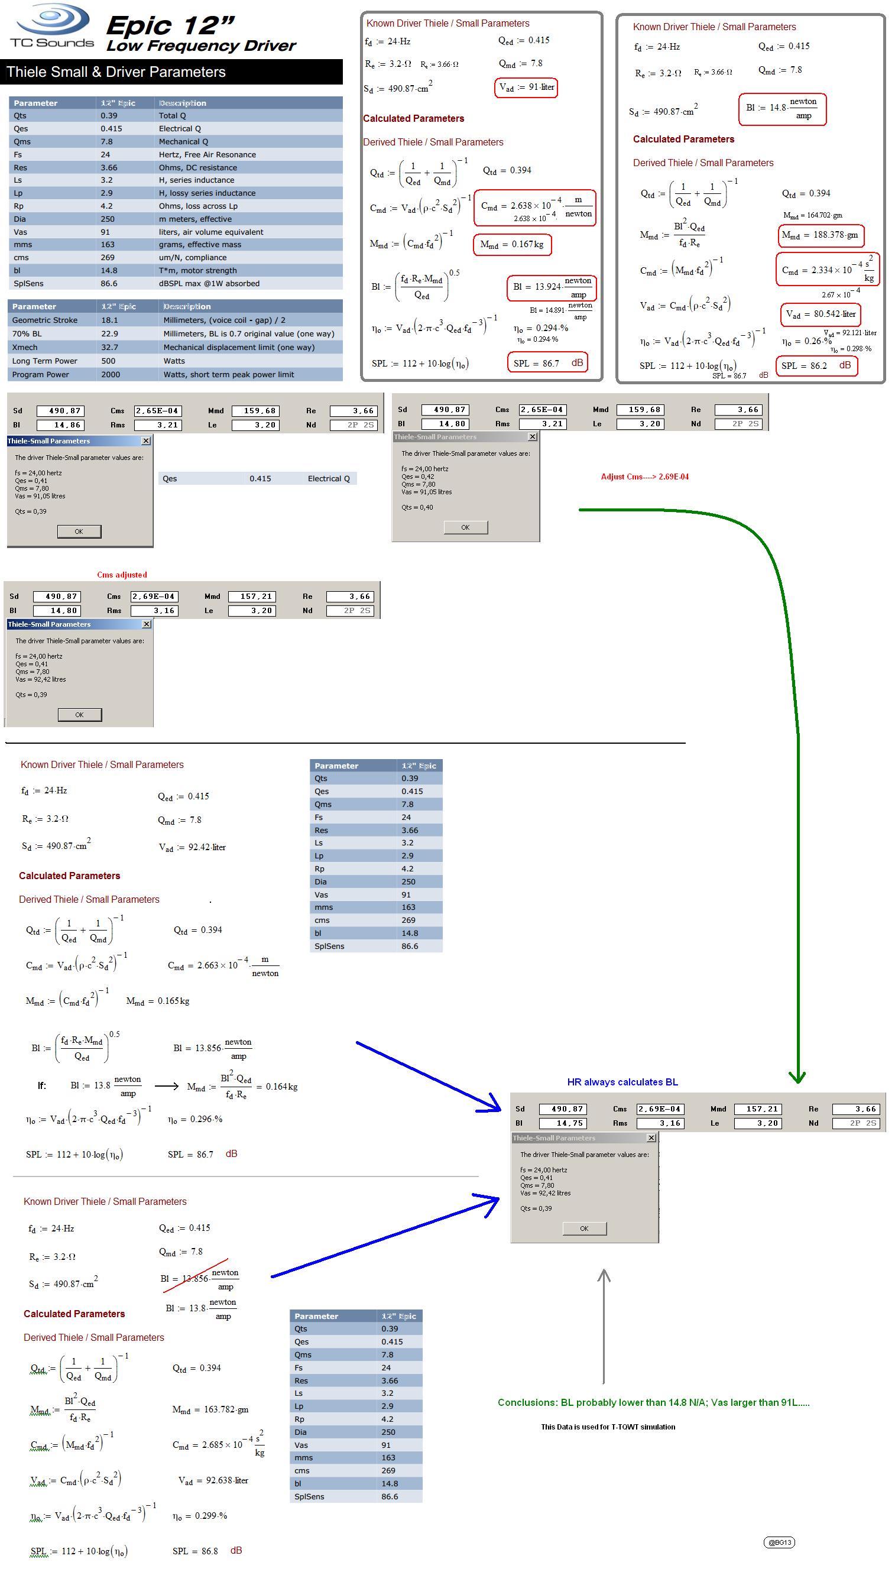Select the Rms 3,16 field in the Bl 14,75 strip

660,1123
